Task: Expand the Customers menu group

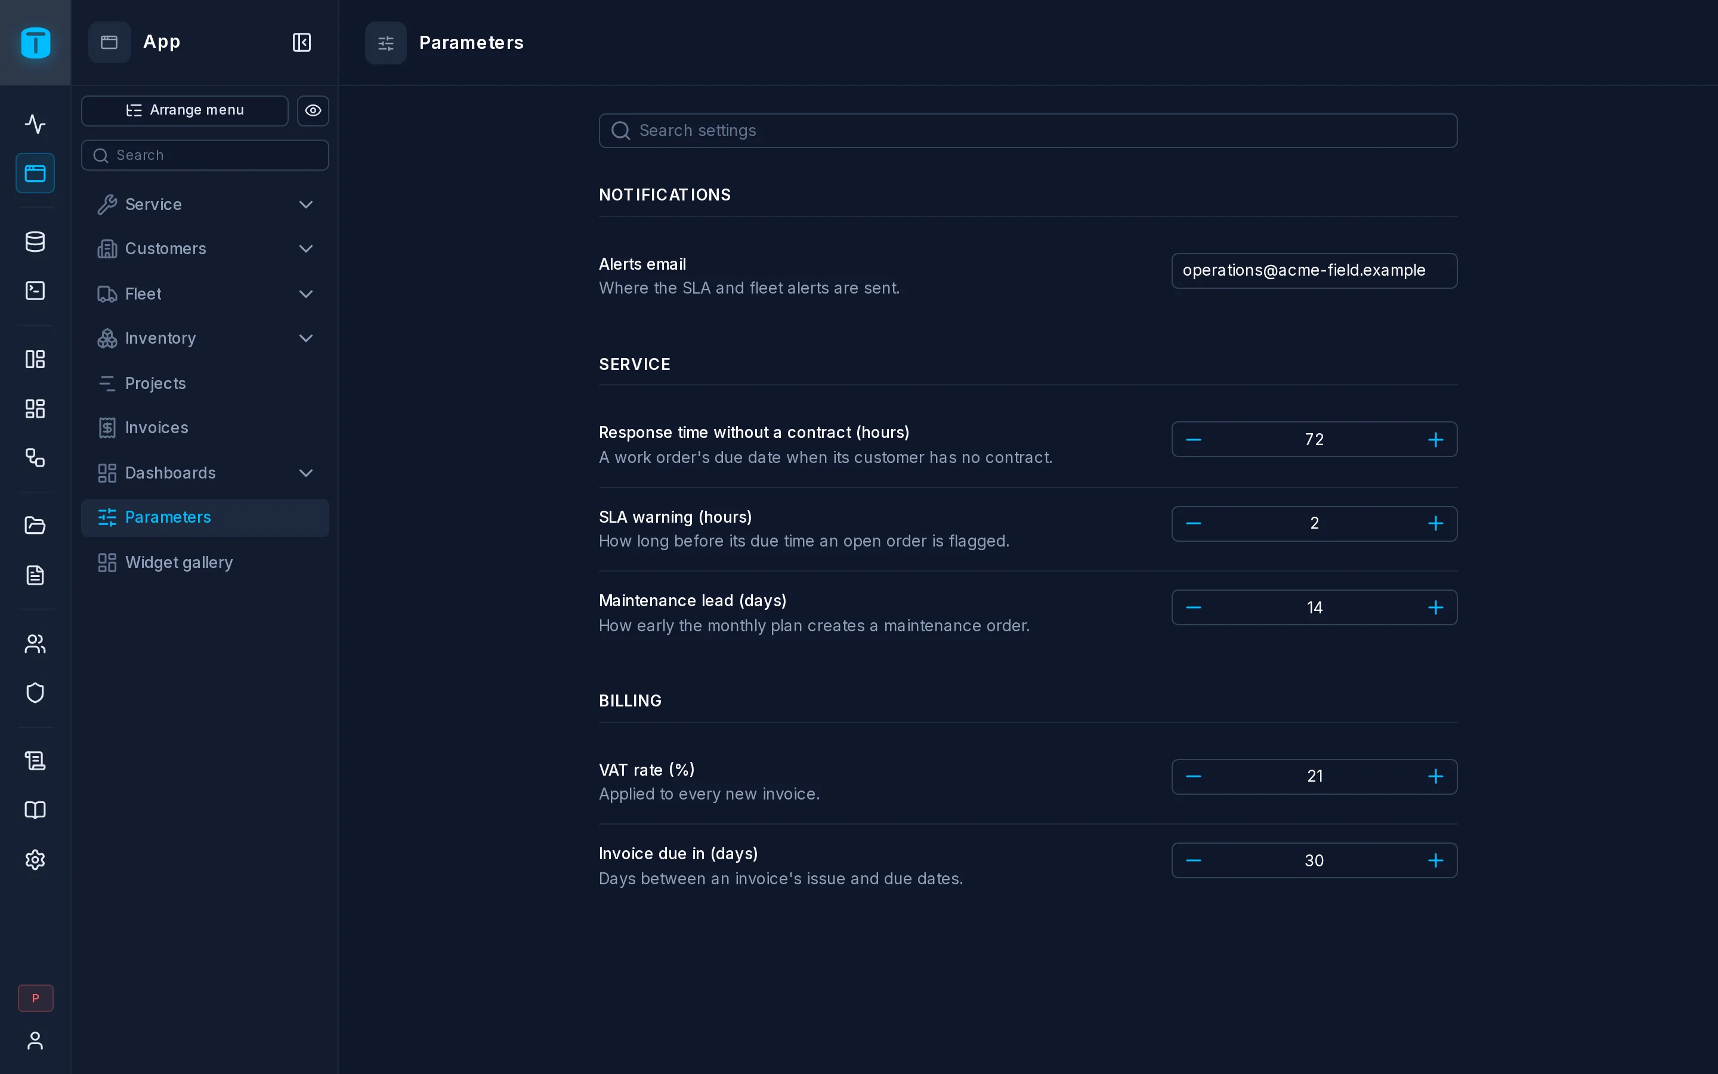Action: click(205, 249)
